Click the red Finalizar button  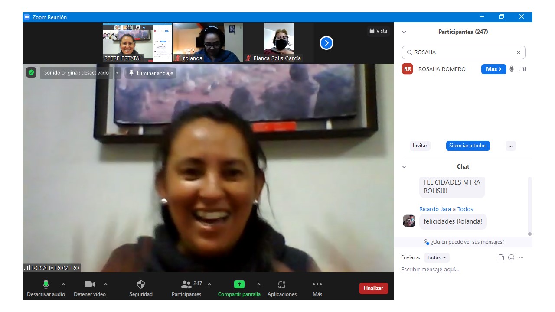pyautogui.click(x=373, y=288)
